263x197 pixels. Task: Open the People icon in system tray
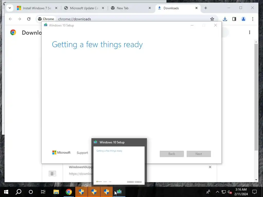tap(208, 192)
